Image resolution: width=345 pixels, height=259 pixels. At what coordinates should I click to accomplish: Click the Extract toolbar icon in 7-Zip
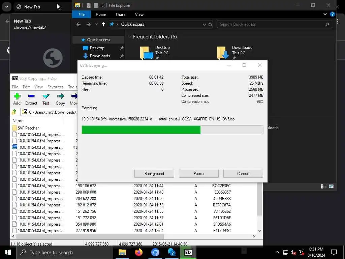31,99
